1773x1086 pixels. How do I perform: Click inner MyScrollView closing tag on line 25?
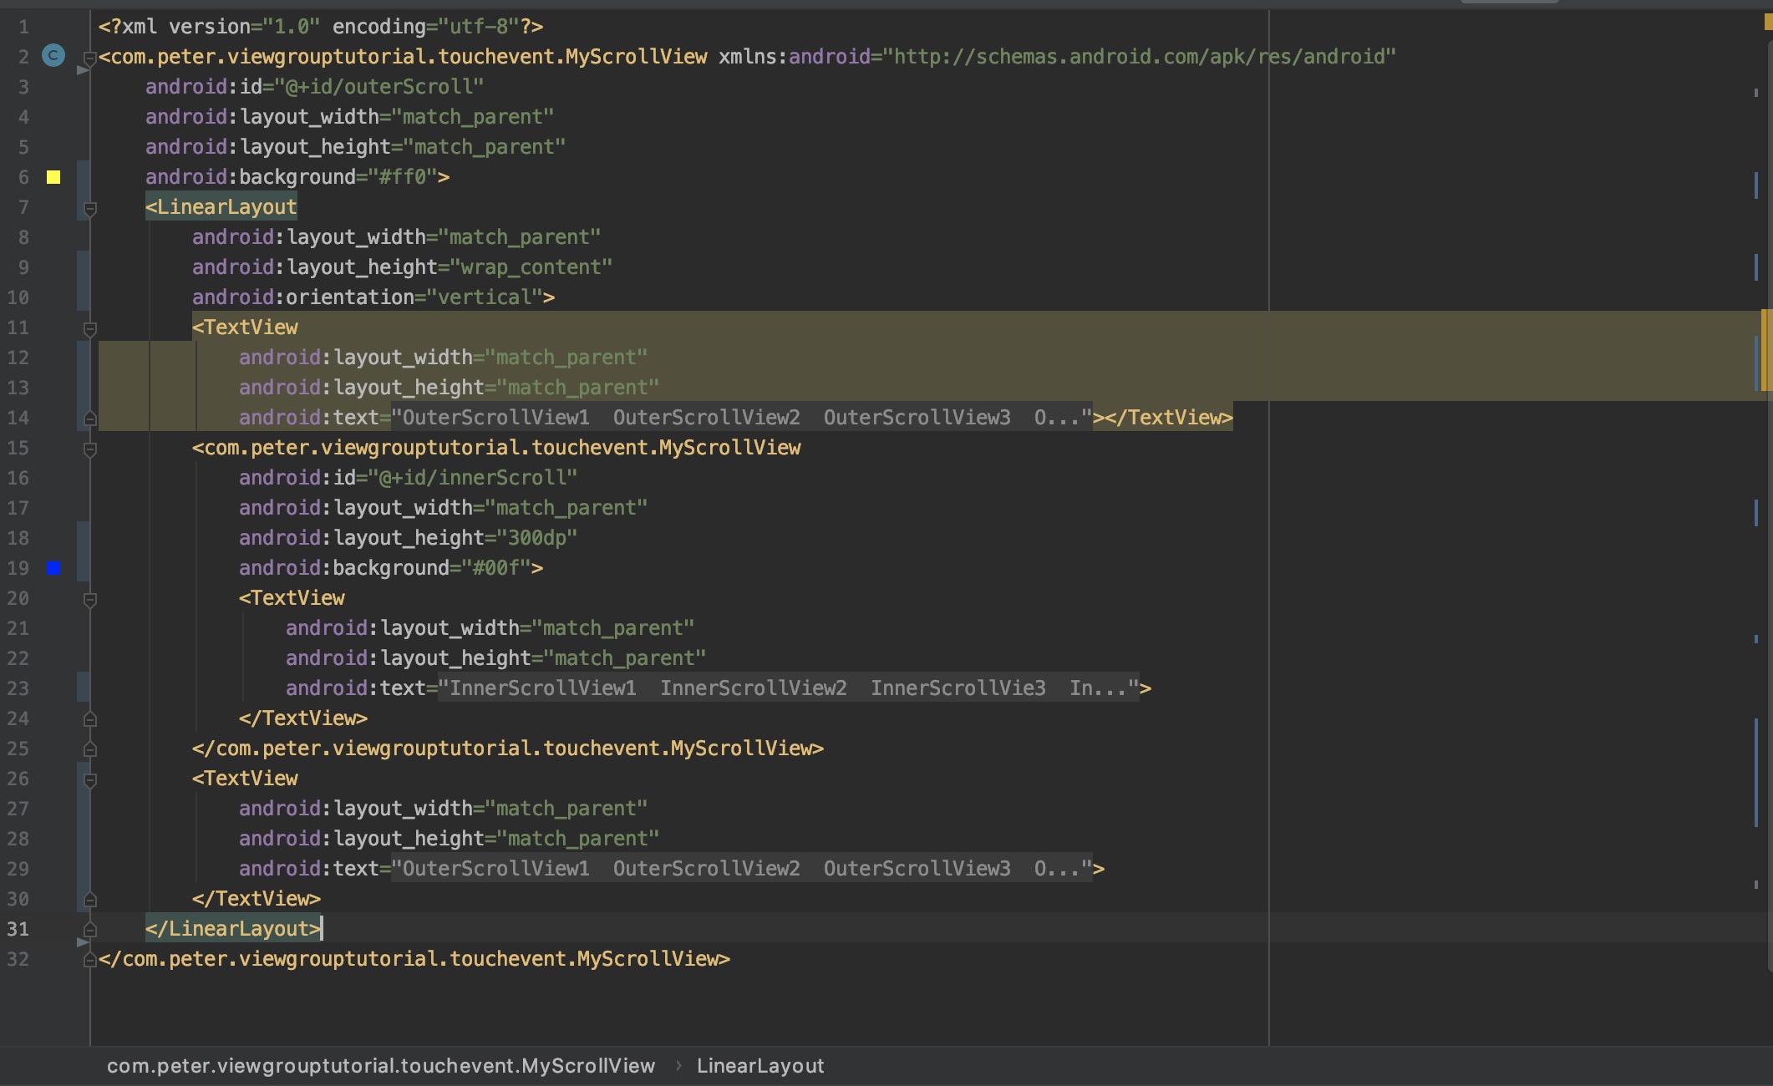point(508,749)
